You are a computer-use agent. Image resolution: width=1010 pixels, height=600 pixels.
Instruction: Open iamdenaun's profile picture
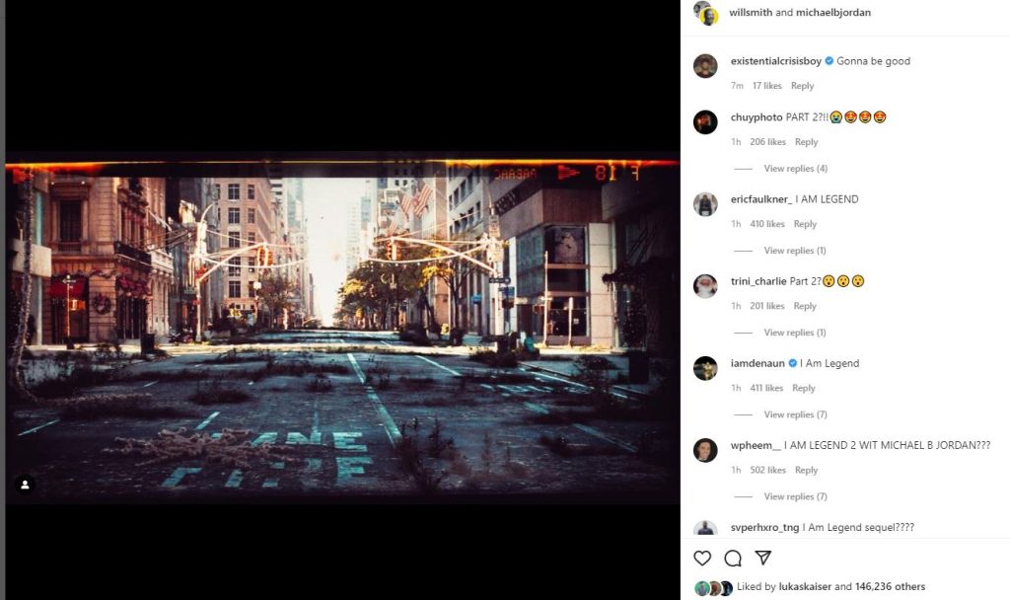point(705,368)
